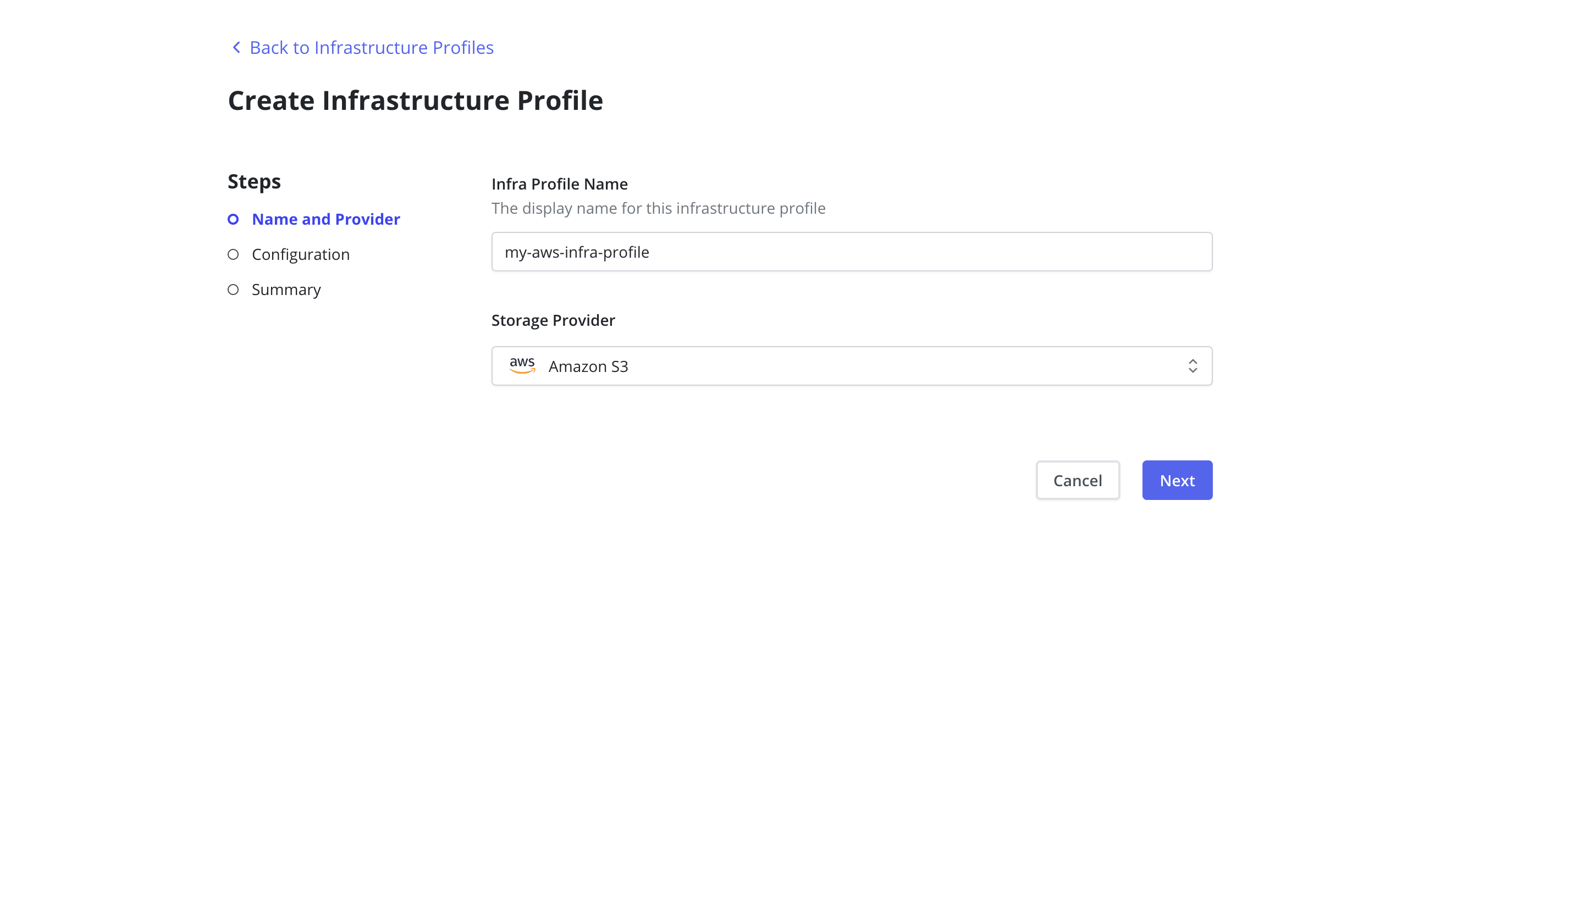Image resolution: width=1579 pixels, height=923 pixels.
Task: Click the back chevron arrow icon
Action: point(236,48)
